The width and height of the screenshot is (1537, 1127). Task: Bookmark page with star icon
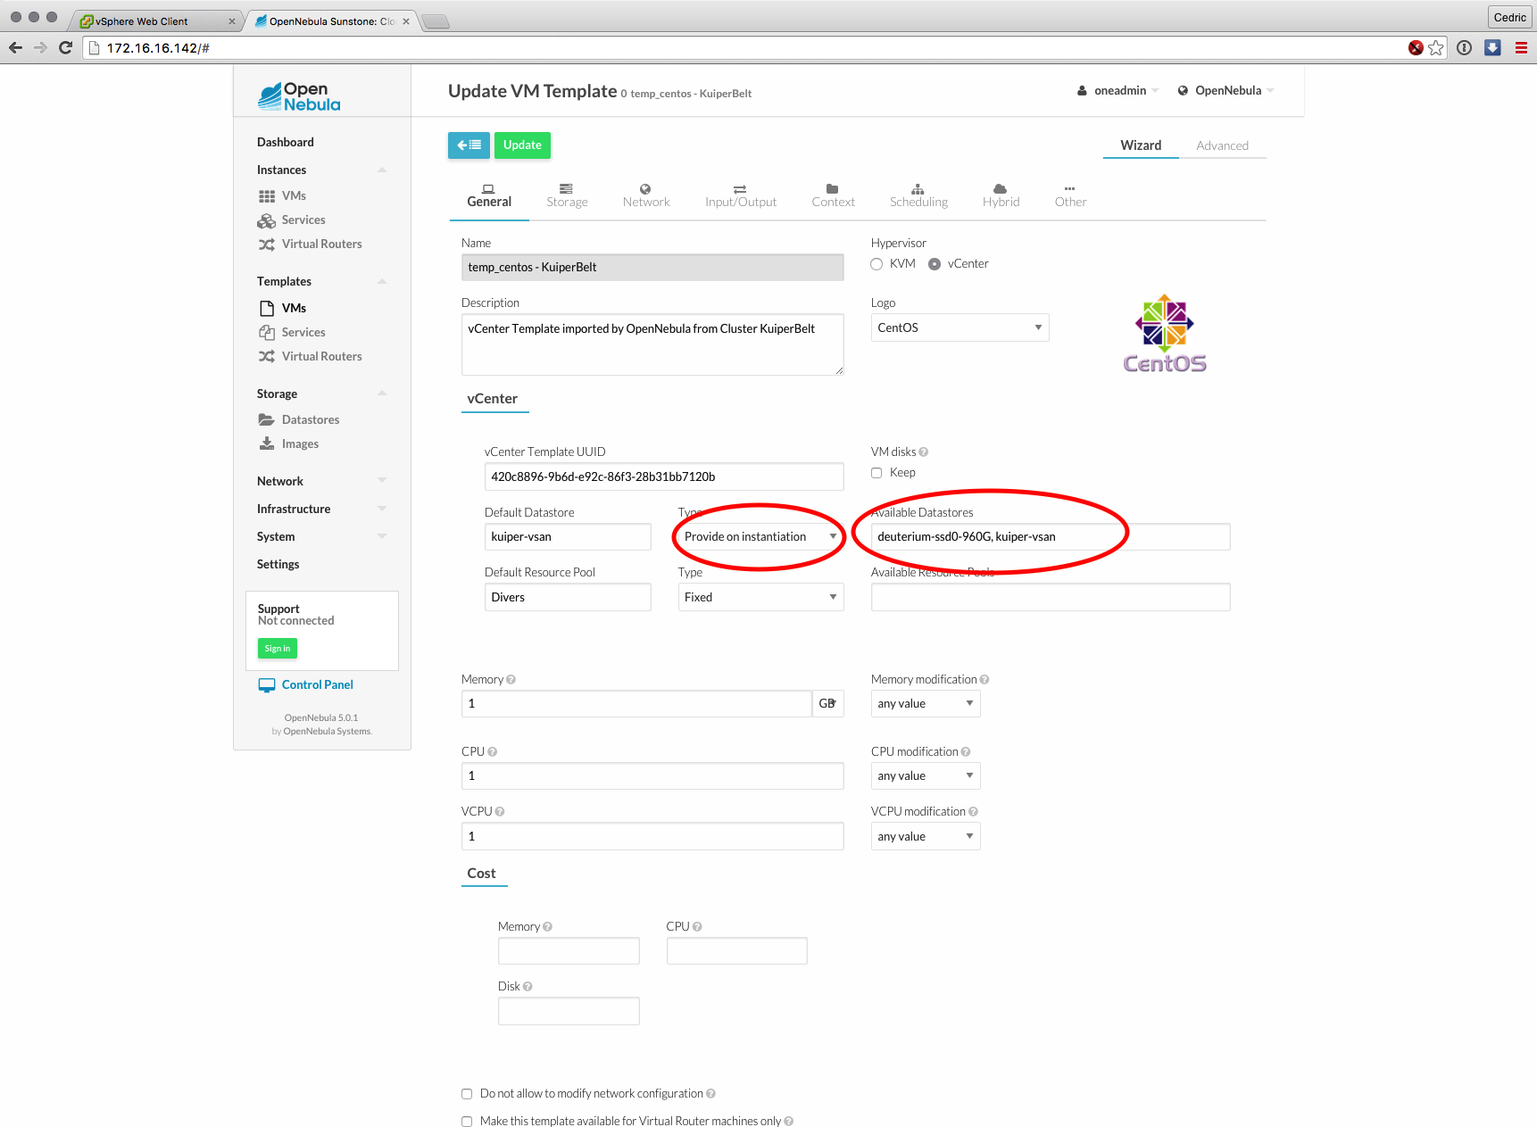(x=1436, y=48)
